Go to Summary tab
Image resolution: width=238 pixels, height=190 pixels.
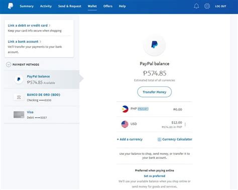coord(27,6)
